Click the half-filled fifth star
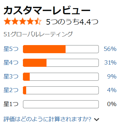The width and height of the screenshot is (136, 132). click(x=38, y=21)
